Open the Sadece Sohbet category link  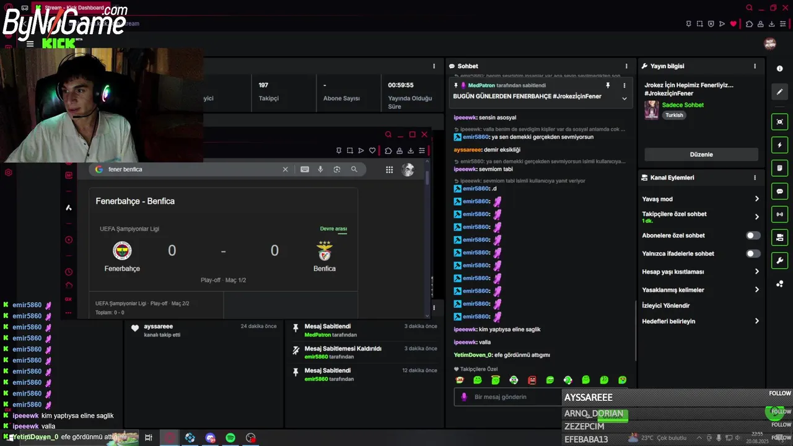coord(683,105)
